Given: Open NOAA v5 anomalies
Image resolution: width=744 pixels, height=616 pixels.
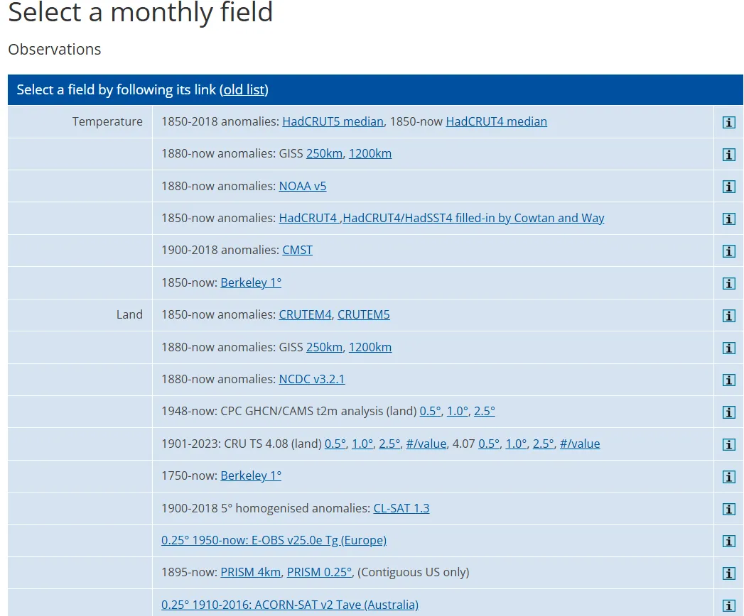Looking at the screenshot, I should 303,186.
